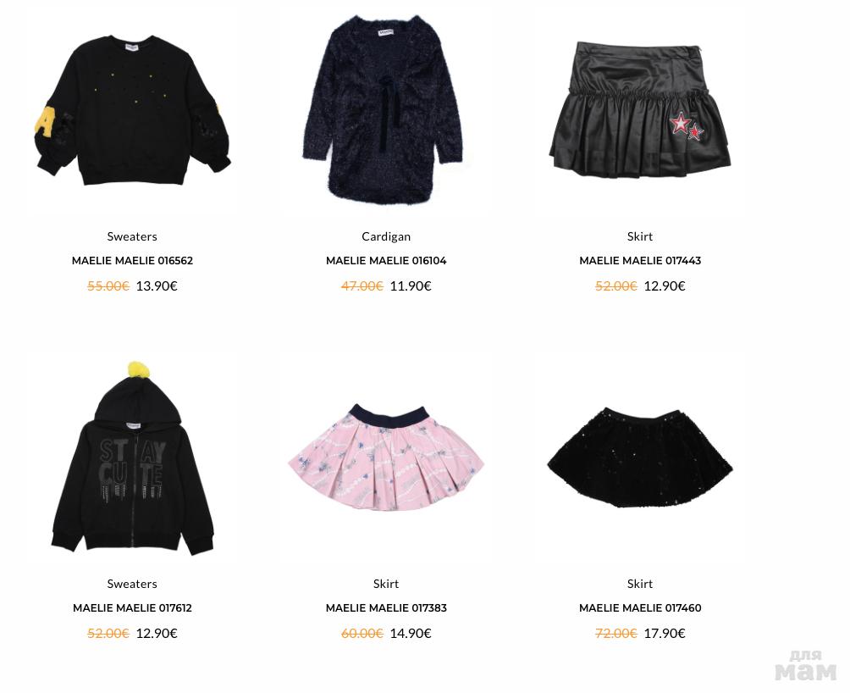850x693 pixels.
Task: Open the black satin skirt with stars
Action: tap(640, 110)
